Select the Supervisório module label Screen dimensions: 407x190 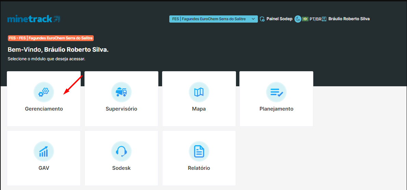(x=121, y=109)
